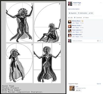The width and height of the screenshot is (103, 94).
Task: Open the 15 hrs timestamp of the post
Action: [75, 5]
